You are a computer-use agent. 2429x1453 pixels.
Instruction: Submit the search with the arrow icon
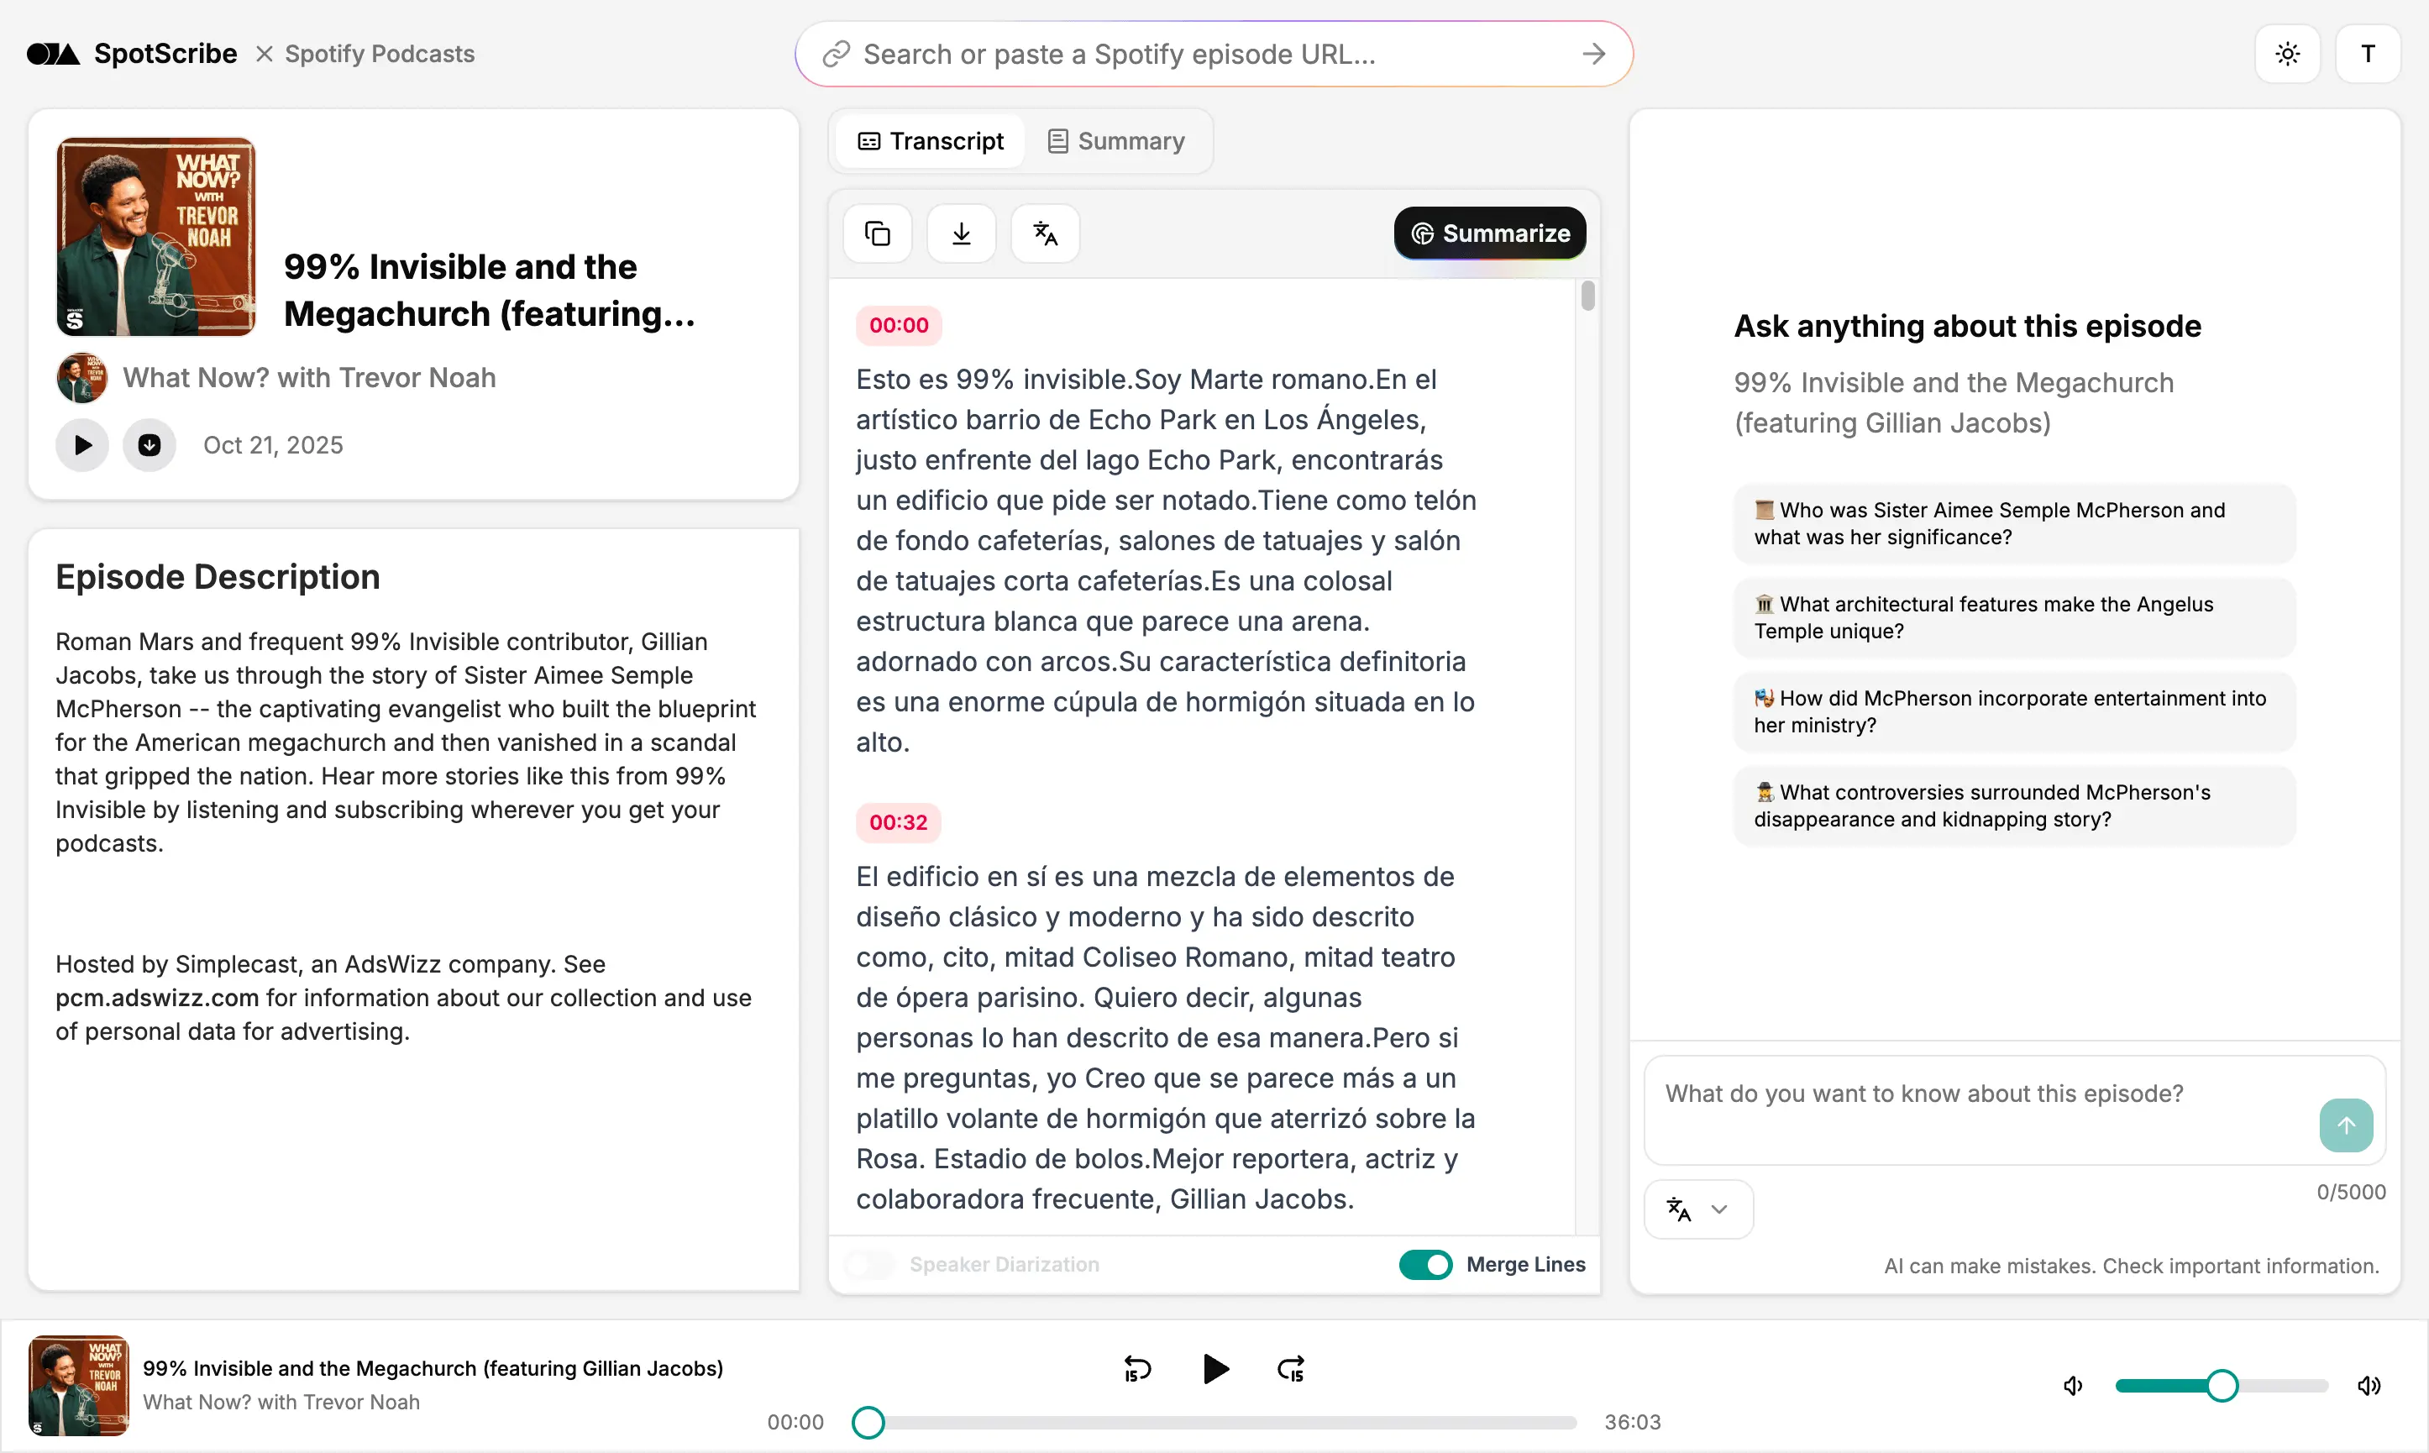tap(1594, 54)
